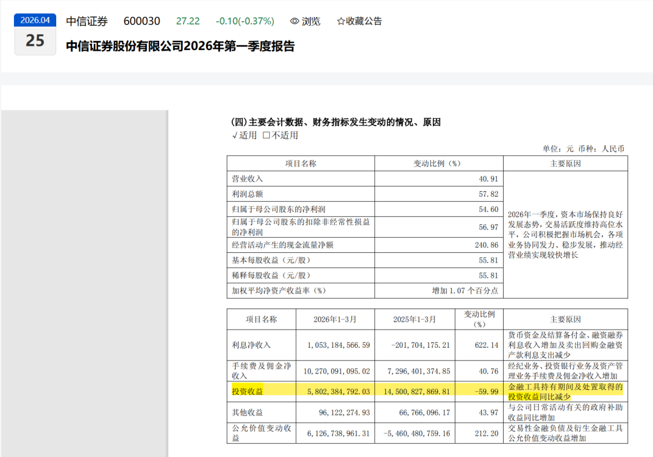
Task: Click the amount 66,766,096.17
Action: click(x=424, y=412)
